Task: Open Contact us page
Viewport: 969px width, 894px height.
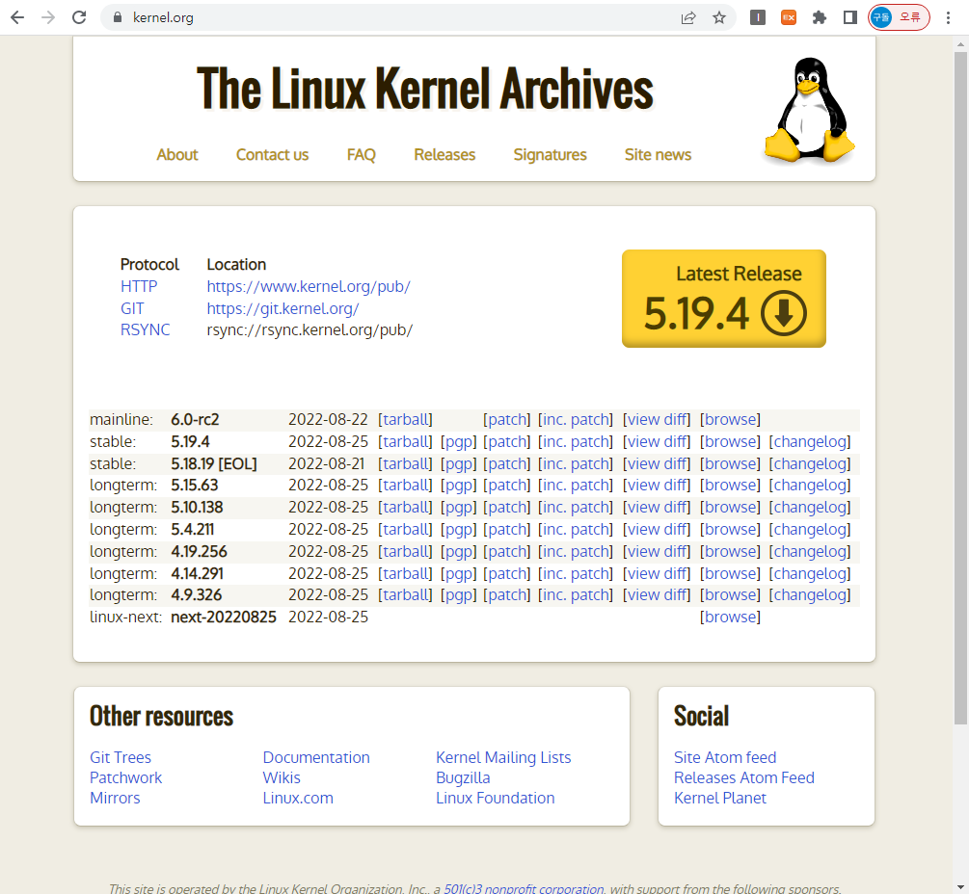Action: [x=272, y=154]
